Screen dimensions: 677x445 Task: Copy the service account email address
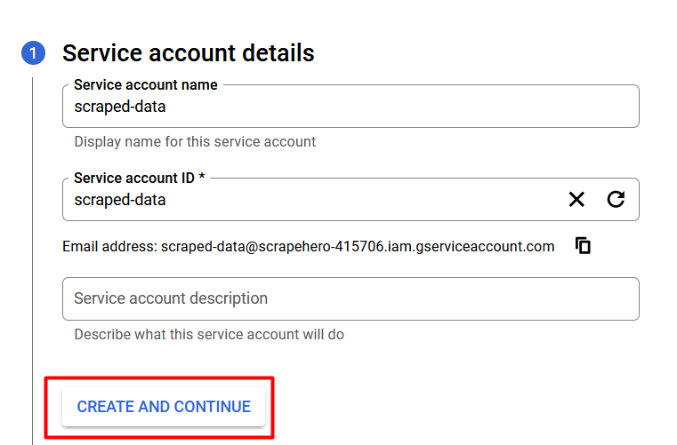tap(583, 246)
